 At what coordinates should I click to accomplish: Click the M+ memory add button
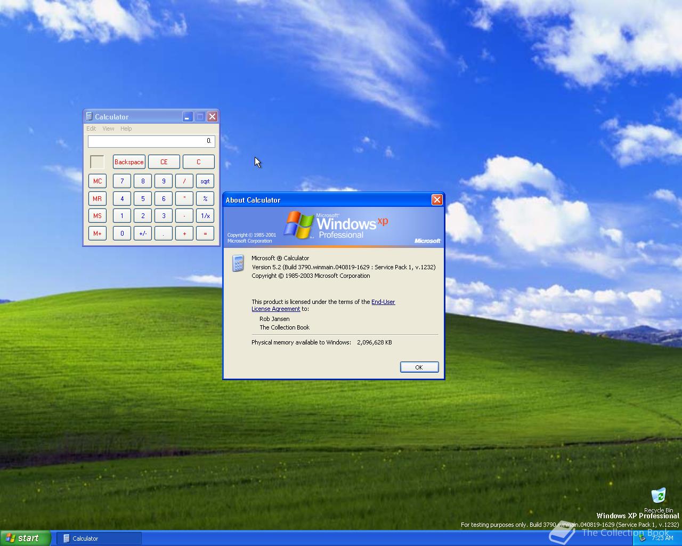pyautogui.click(x=98, y=234)
